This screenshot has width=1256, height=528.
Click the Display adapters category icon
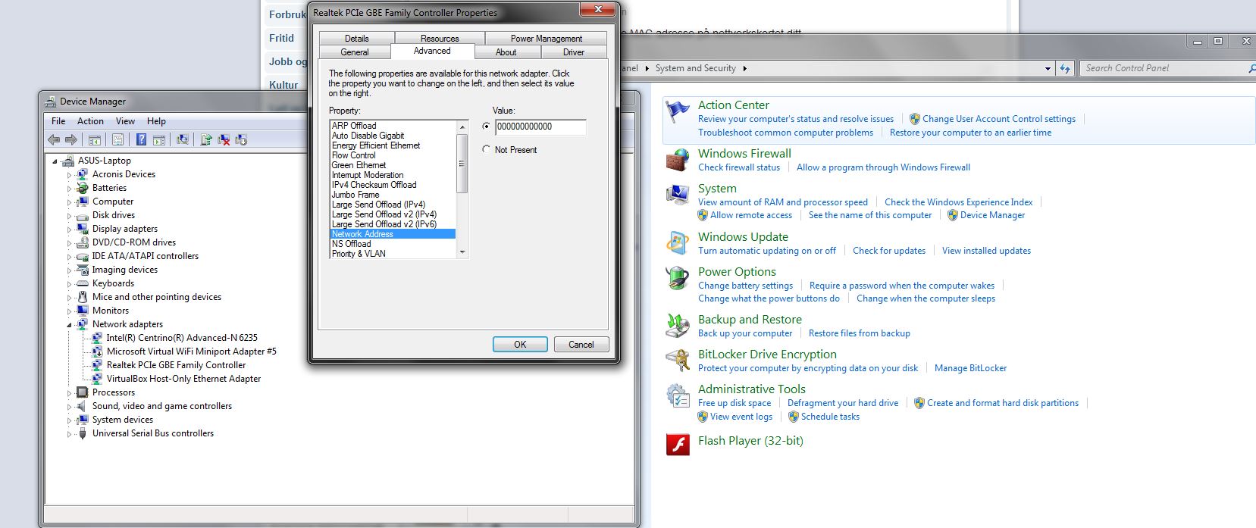[x=83, y=229]
